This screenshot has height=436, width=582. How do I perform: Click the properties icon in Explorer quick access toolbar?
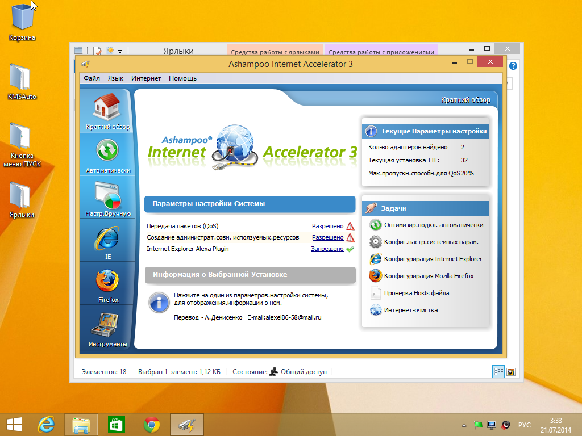97,51
